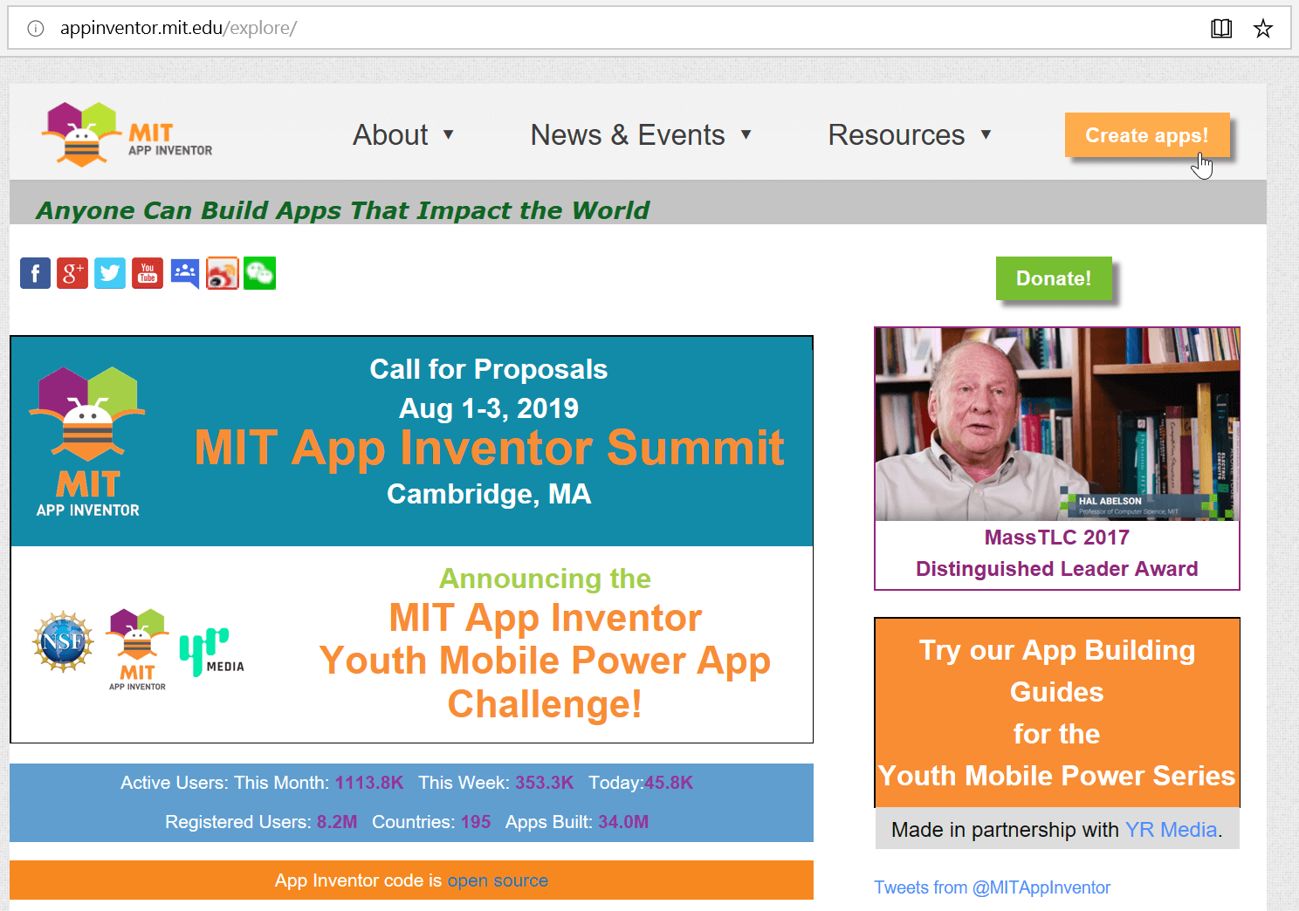Click the 'Announcing the' green text
The height and width of the screenshot is (911, 1299).
(545, 579)
